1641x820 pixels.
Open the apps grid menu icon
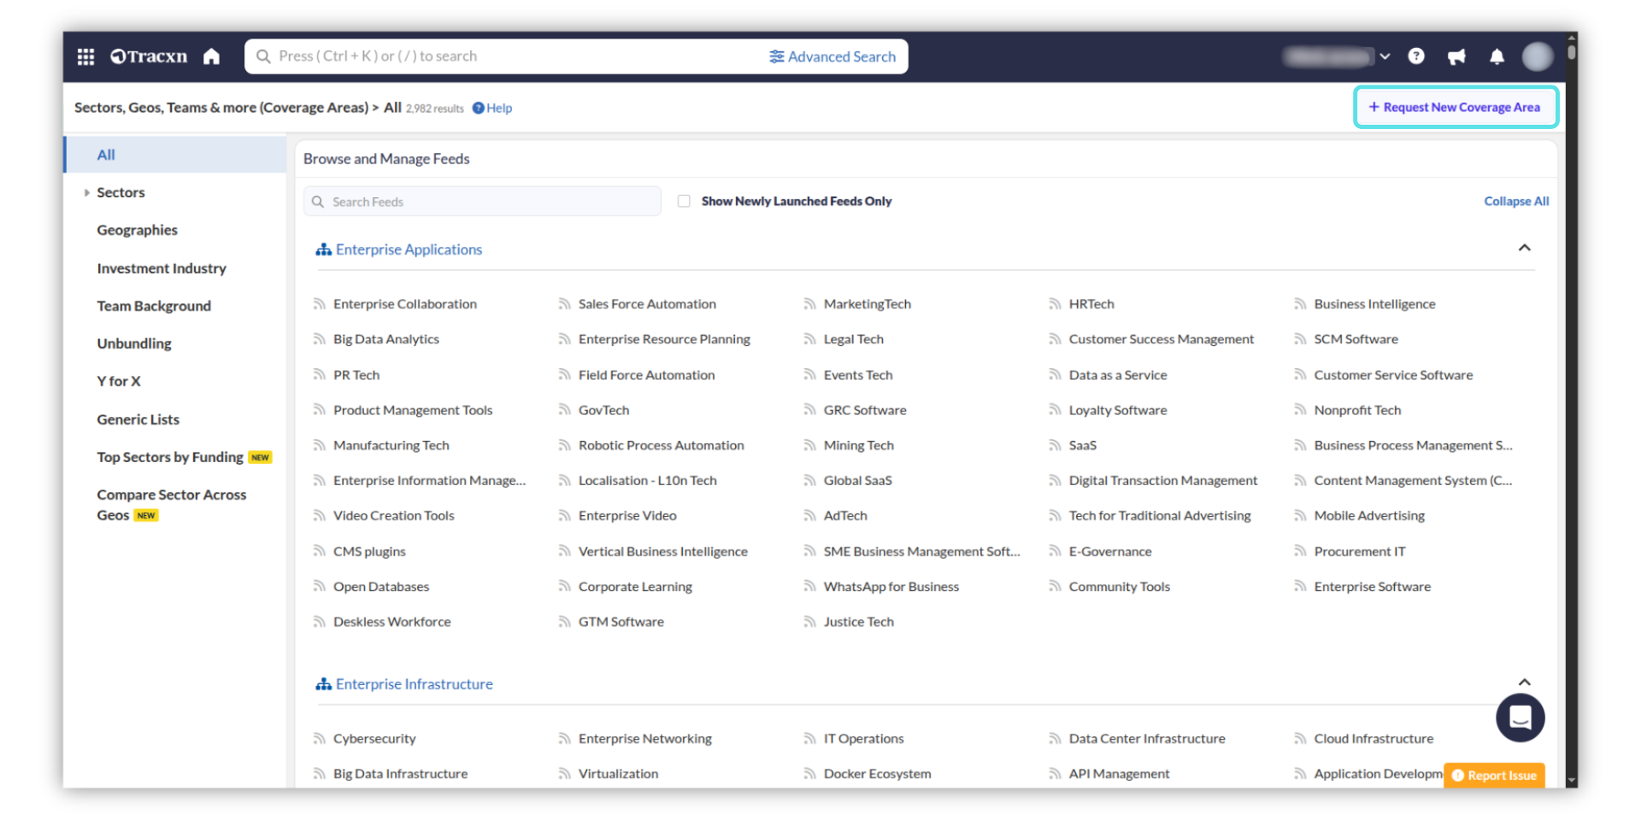pos(85,56)
